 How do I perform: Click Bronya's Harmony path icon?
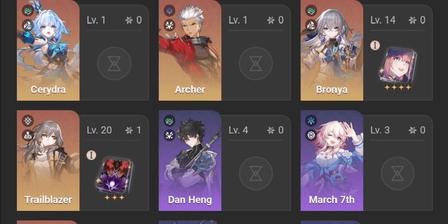coord(311,25)
